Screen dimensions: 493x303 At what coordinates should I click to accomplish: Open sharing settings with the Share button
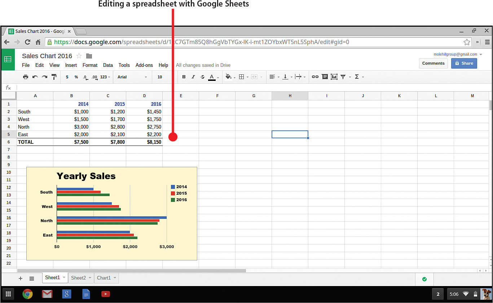coord(464,63)
